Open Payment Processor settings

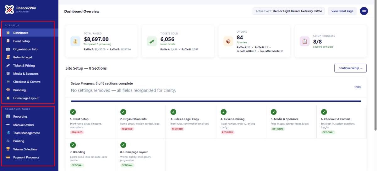click(x=29, y=158)
